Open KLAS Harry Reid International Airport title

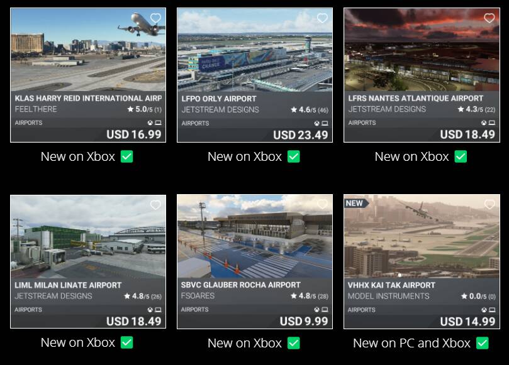tap(88, 99)
